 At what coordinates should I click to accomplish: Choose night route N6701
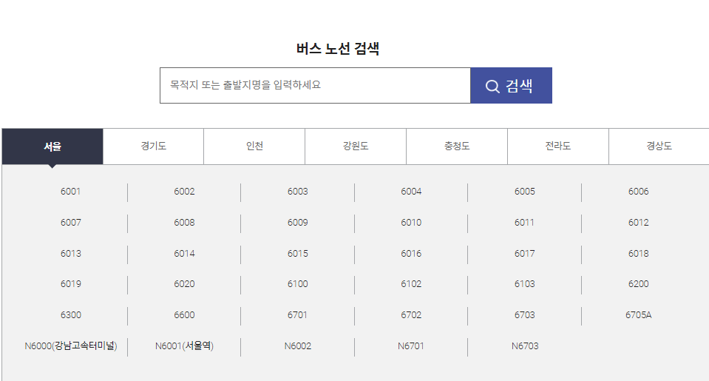[x=411, y=345]
